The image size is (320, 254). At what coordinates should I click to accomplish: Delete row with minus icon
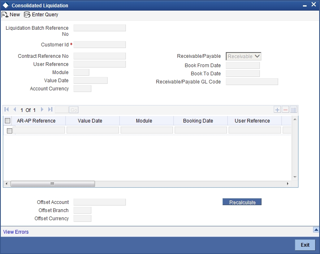coord(285,110)
